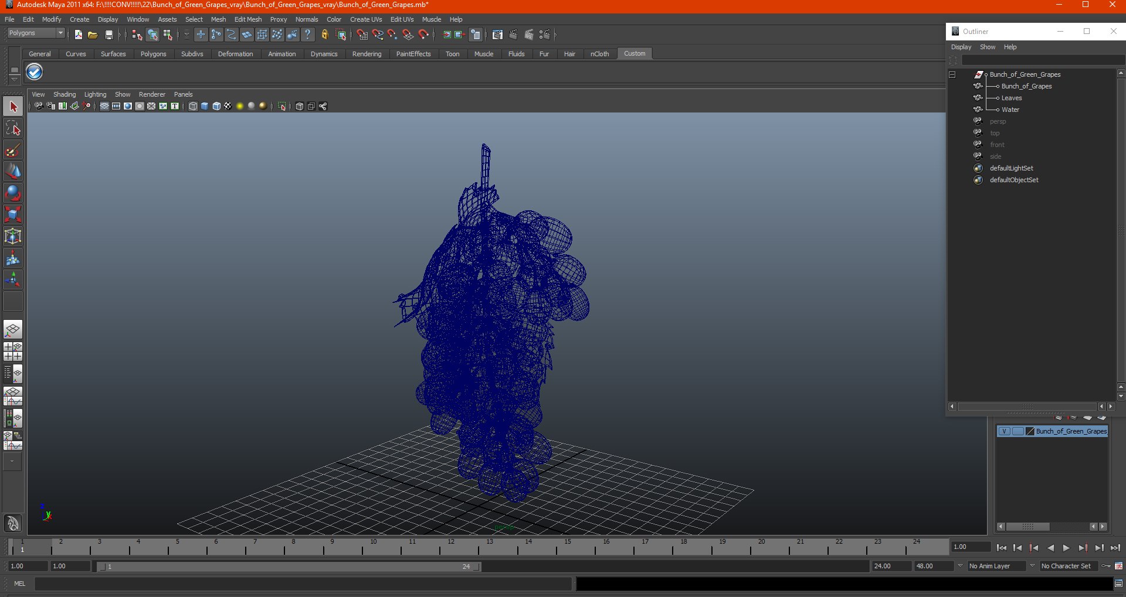Viewport: 1126px width, 597px height.
Task: Toggle Snap to points magnet
Action: tap(392, 35)
